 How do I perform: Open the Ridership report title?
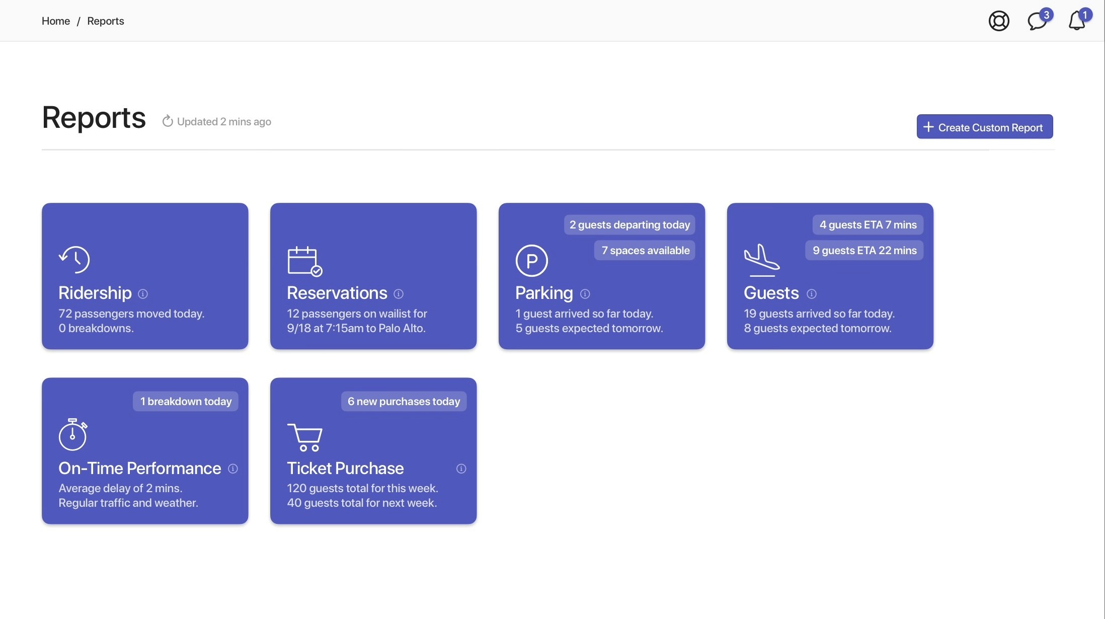click(x=95, y=293)
